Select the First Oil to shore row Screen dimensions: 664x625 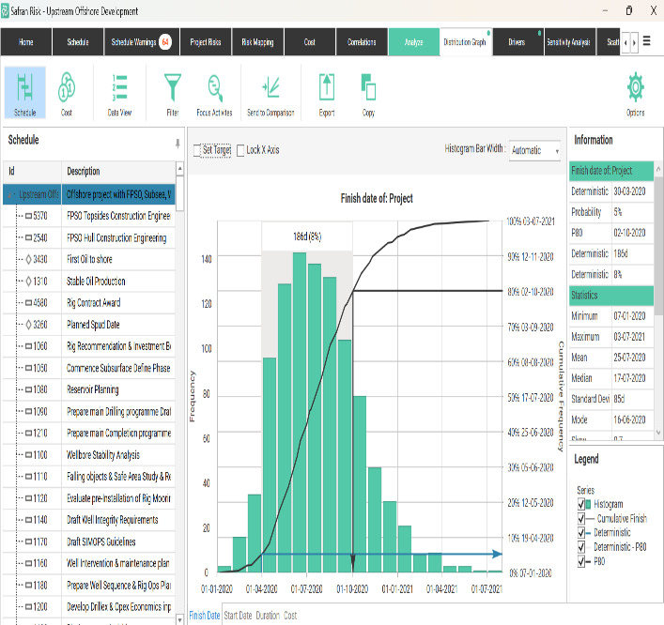[89, 259]
